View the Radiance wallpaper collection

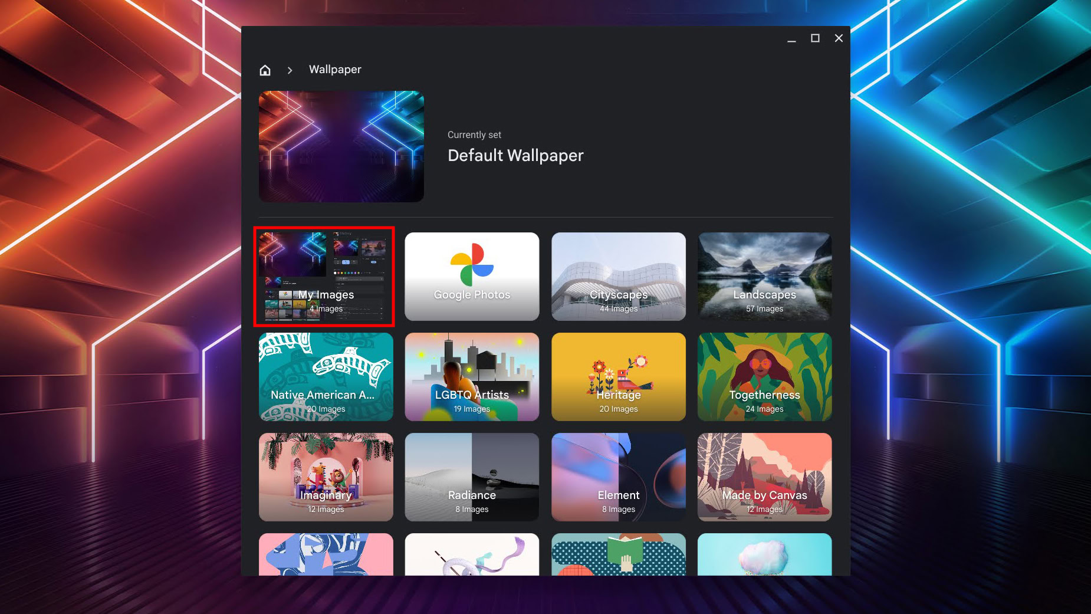(x=472, y=477)
